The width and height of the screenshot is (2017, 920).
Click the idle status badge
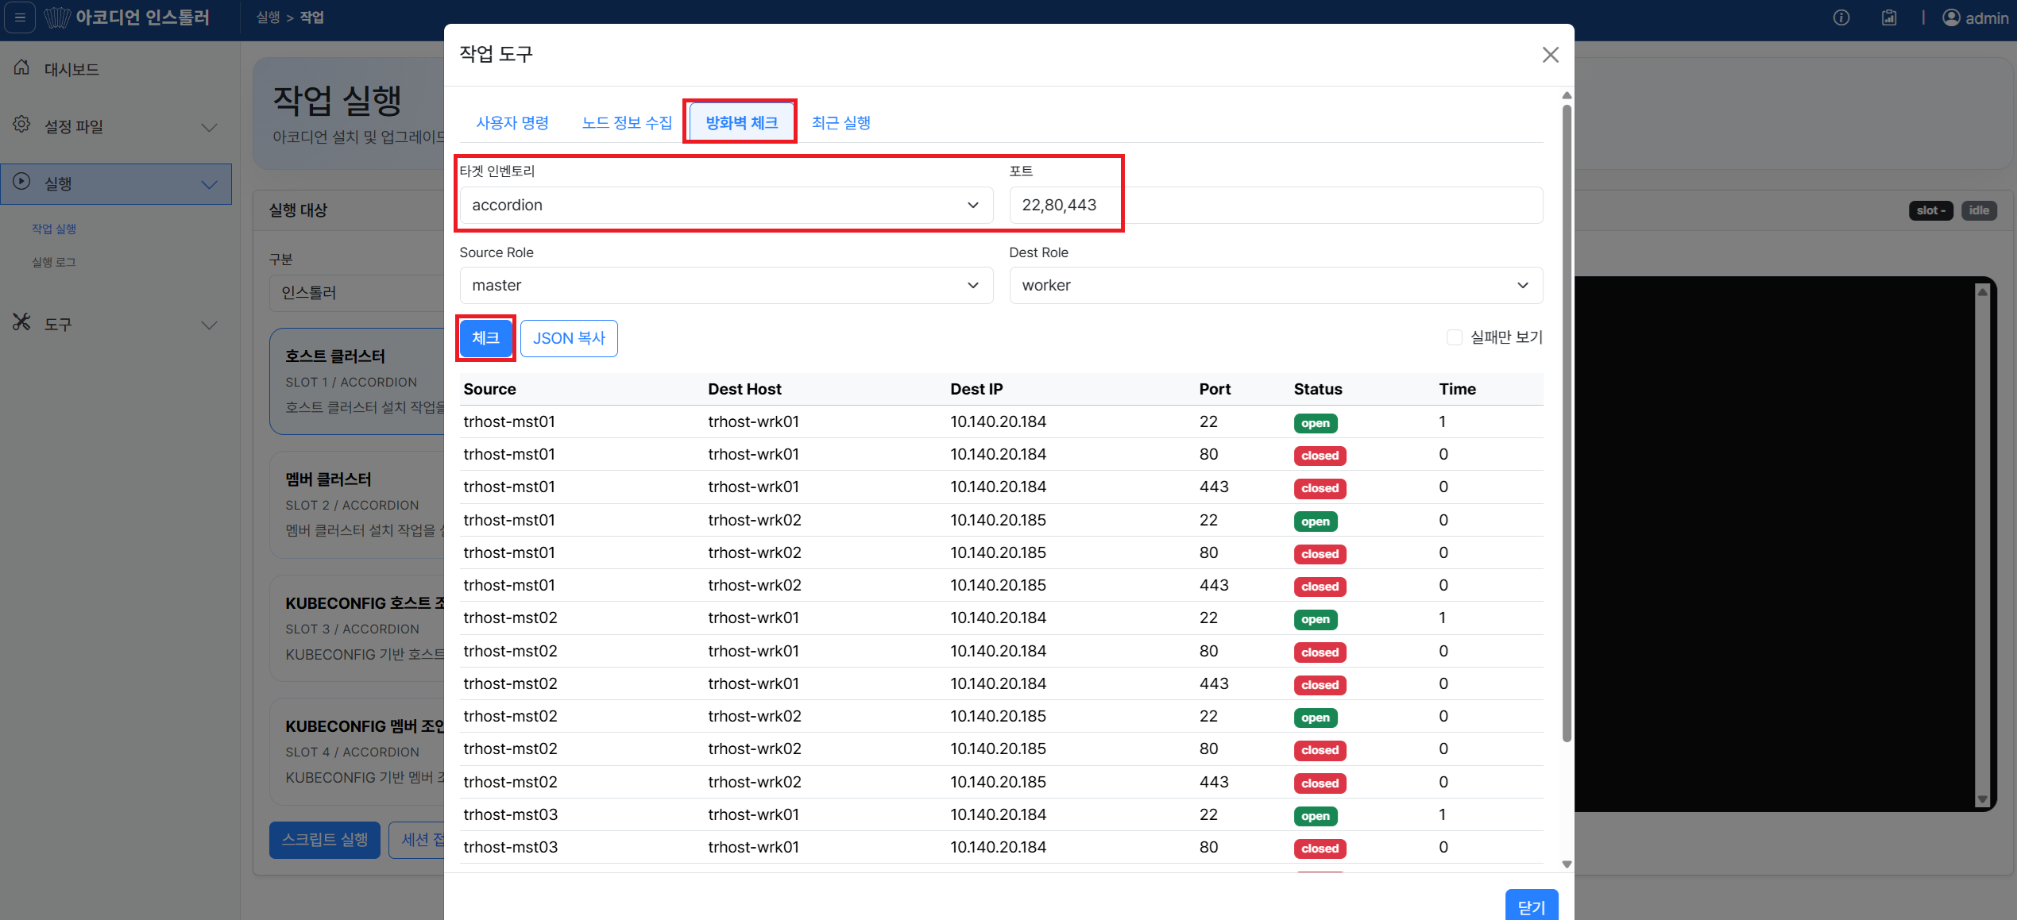point(1979,210)
